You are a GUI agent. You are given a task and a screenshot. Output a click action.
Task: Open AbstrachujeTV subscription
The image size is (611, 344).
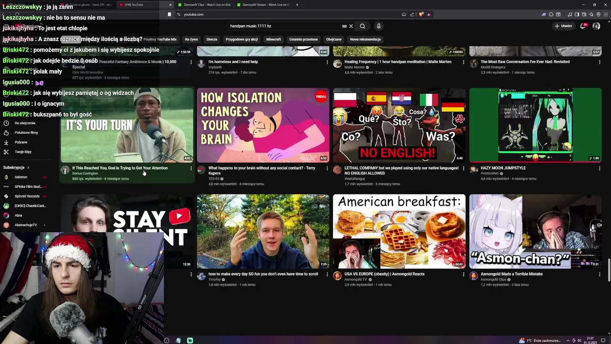pos(26,225)
